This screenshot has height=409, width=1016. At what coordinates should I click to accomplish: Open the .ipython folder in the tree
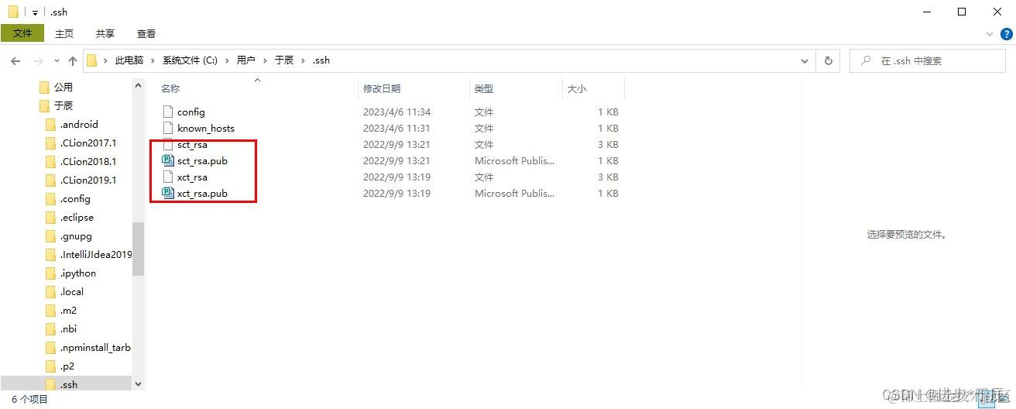79,273
